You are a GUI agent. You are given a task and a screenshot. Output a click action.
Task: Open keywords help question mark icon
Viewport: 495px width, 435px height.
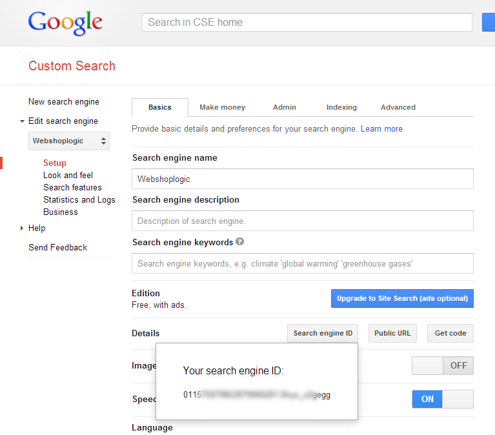point(239,241)
